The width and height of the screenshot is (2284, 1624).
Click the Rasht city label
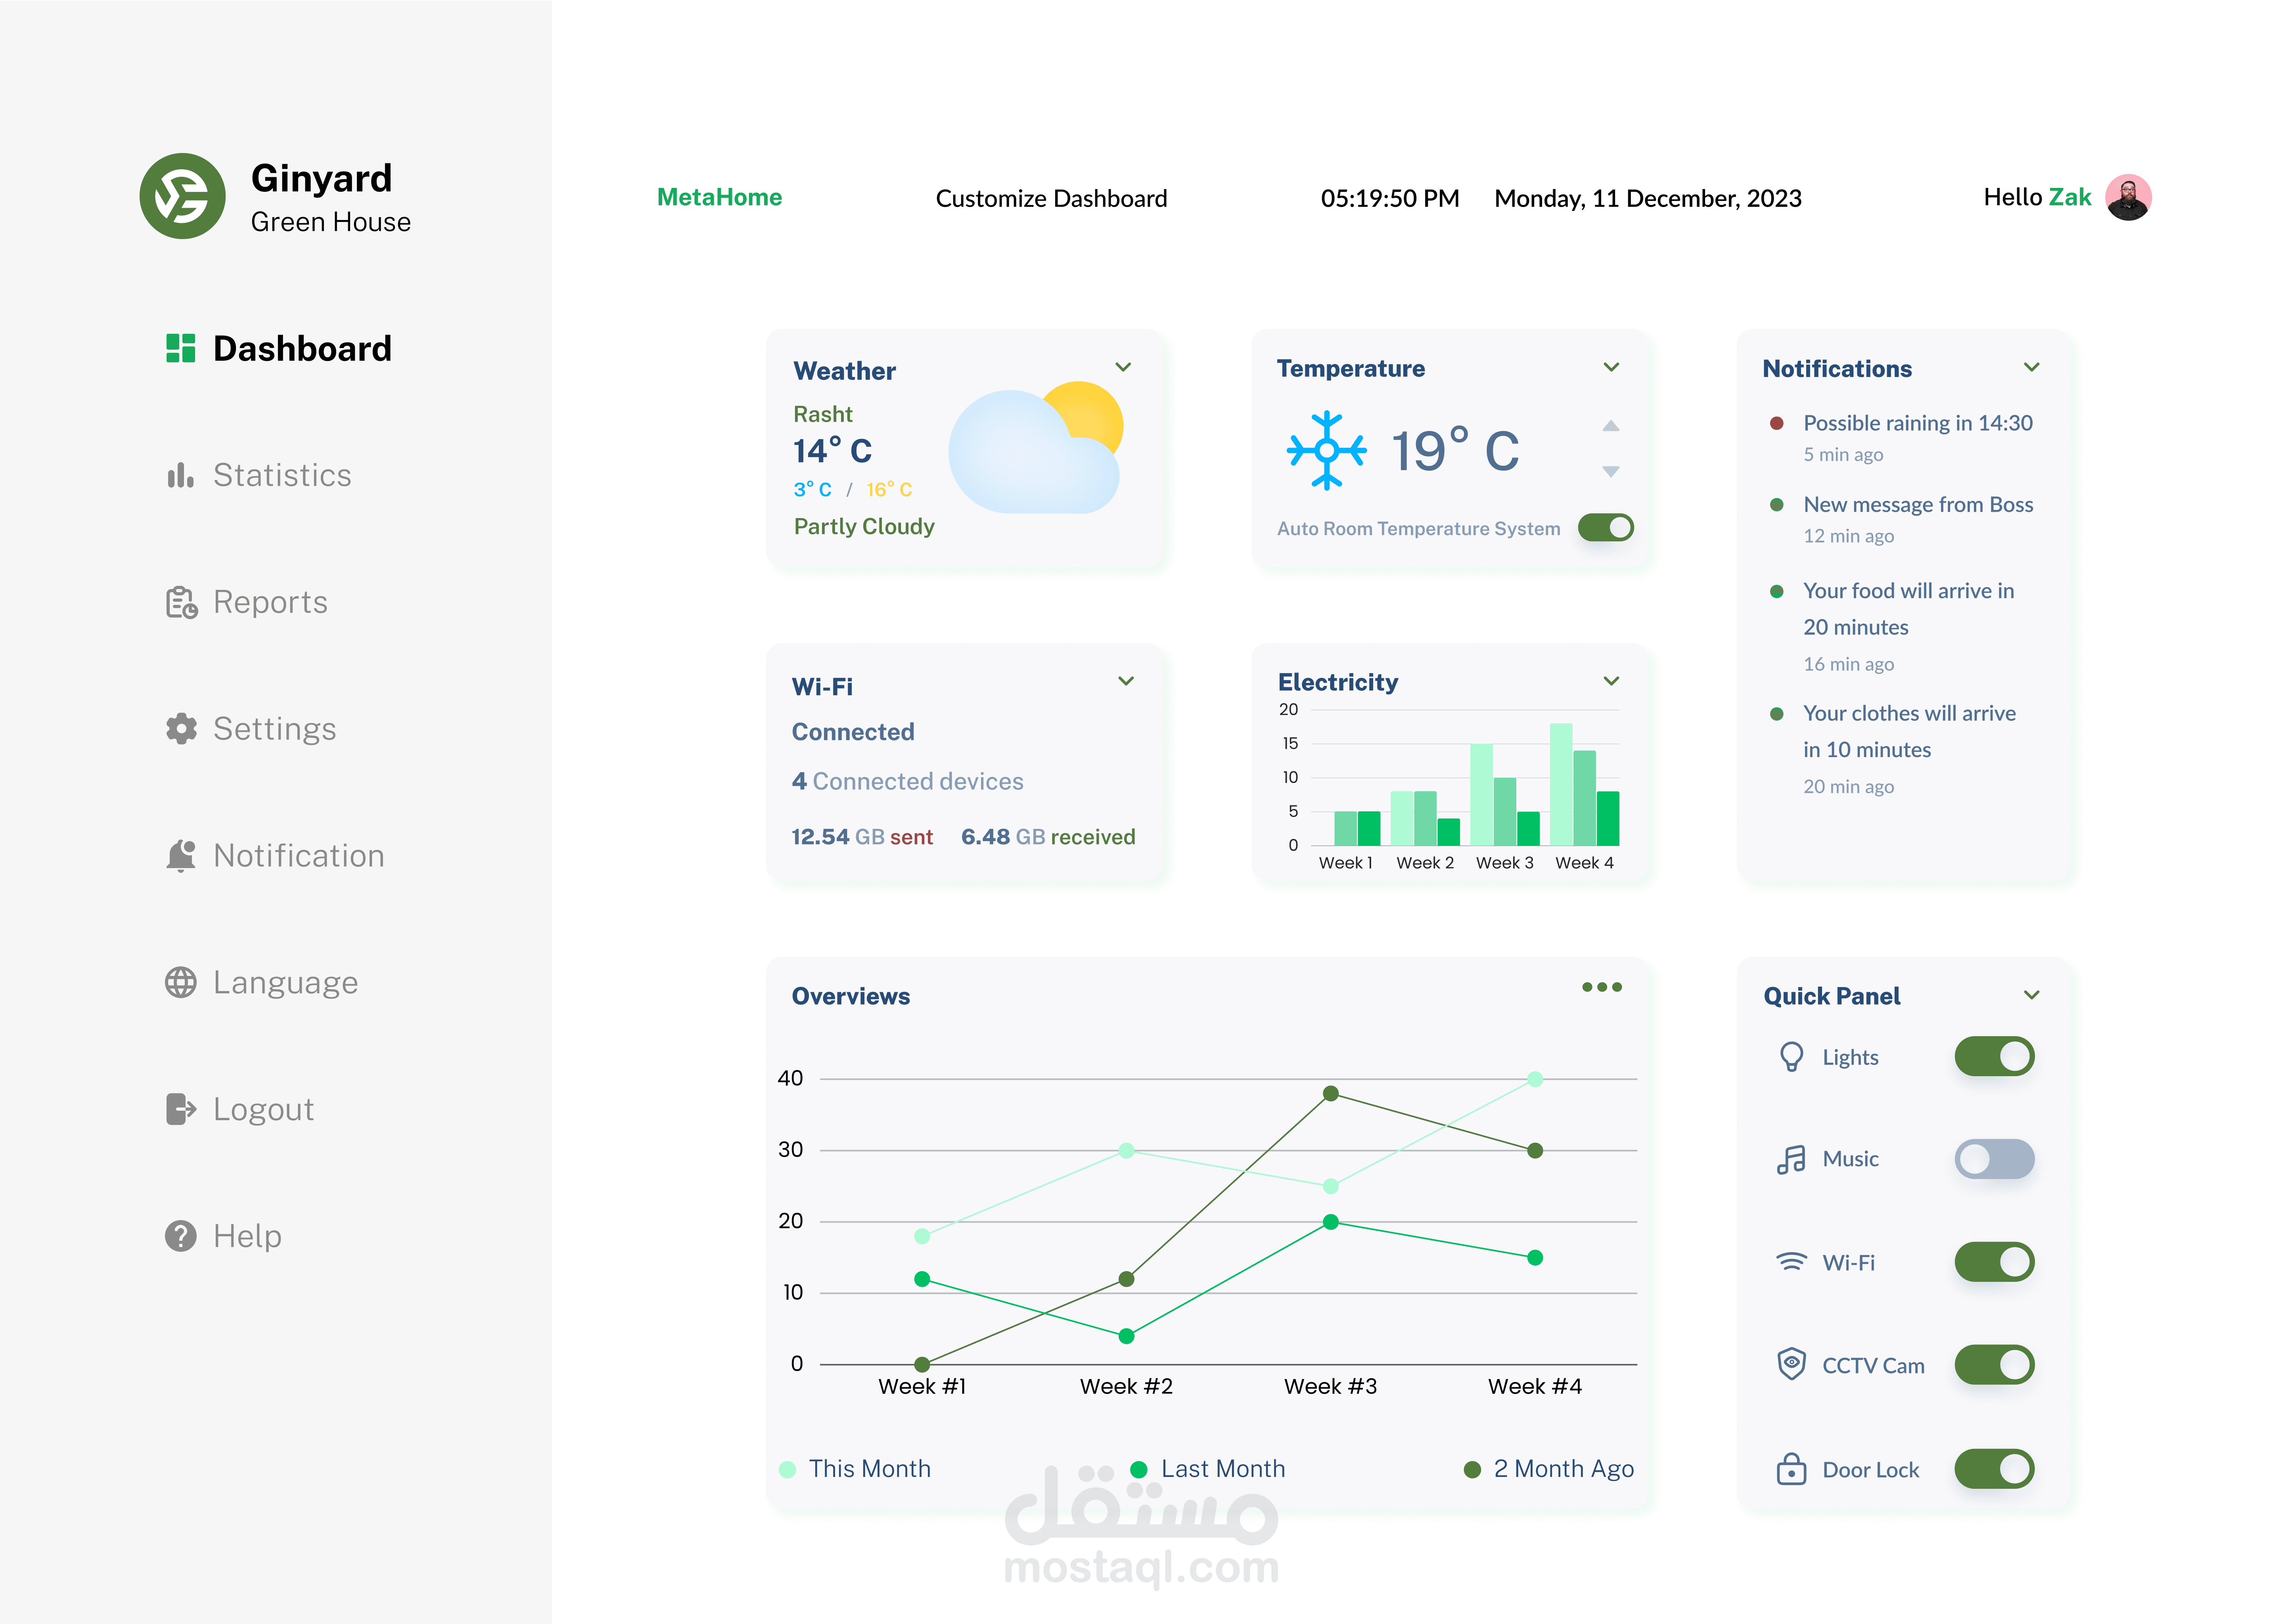coord(822,414)
